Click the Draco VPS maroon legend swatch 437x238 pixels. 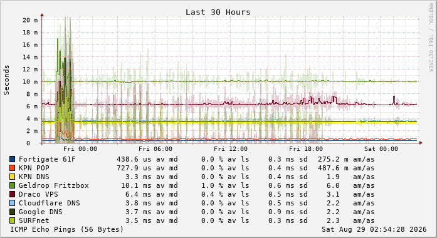tap(13, 194)
